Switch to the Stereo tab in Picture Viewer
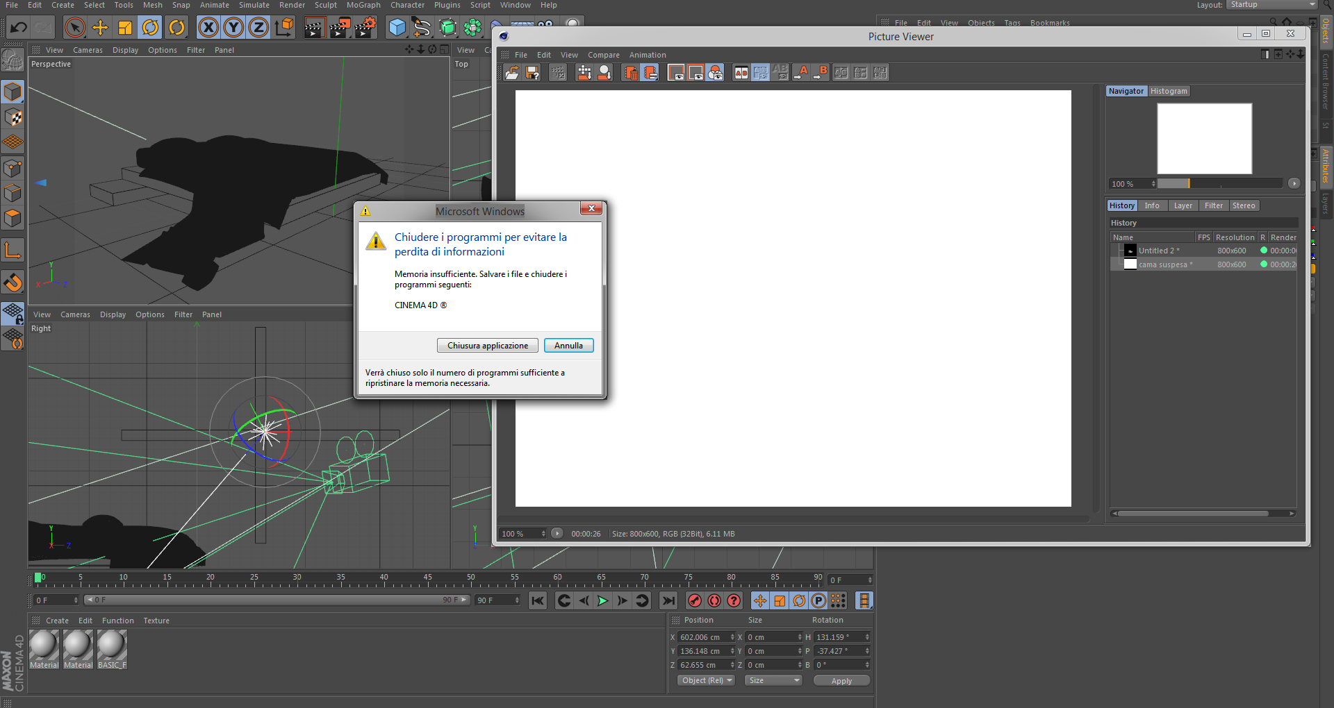Viewport: 1334px width, 708px height. 1244,205
